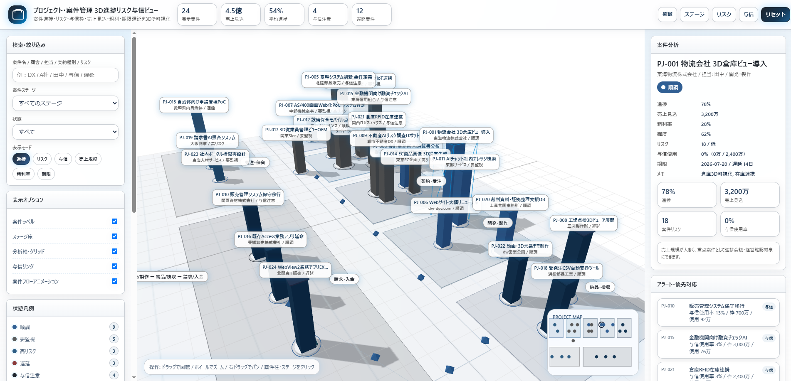The image size is (791, 381).
Task: Select PJ-010 販売管理システム保守移行 label in 3D view
Action: pyautogui.click(x=248, y=197)
